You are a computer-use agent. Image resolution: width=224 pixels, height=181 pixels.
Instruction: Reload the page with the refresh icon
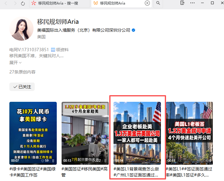pos(23,3)
